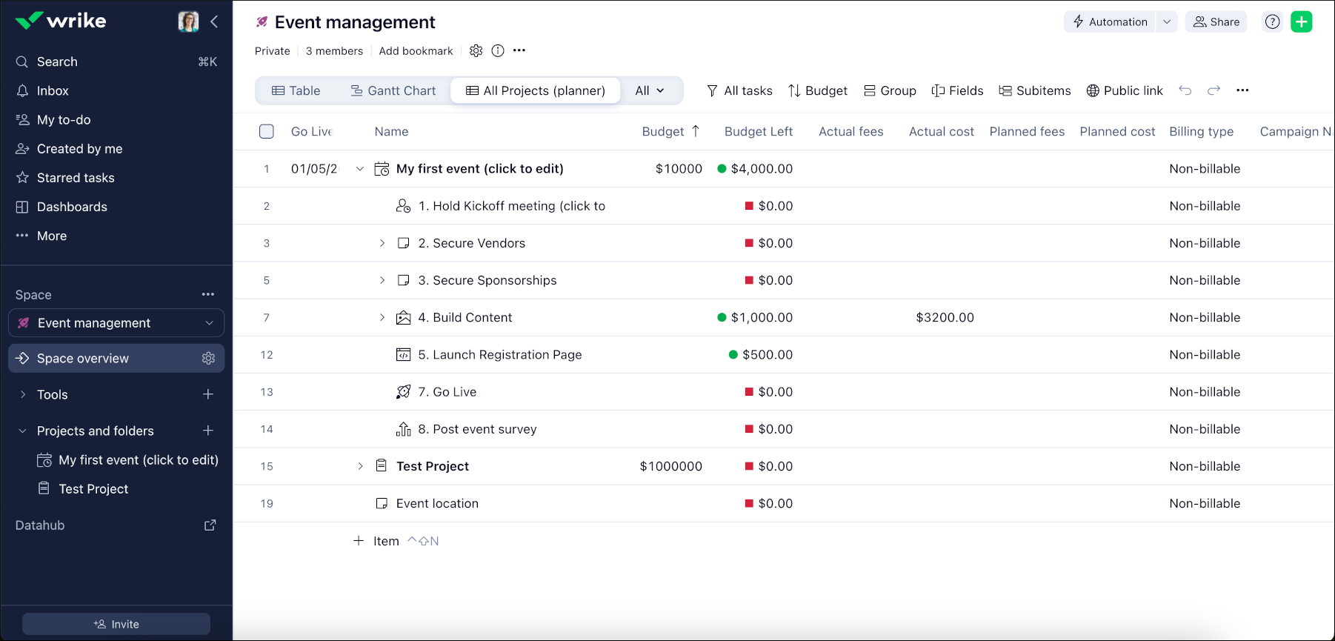Switch to the Gantt Chart tab

click(393, 90)
